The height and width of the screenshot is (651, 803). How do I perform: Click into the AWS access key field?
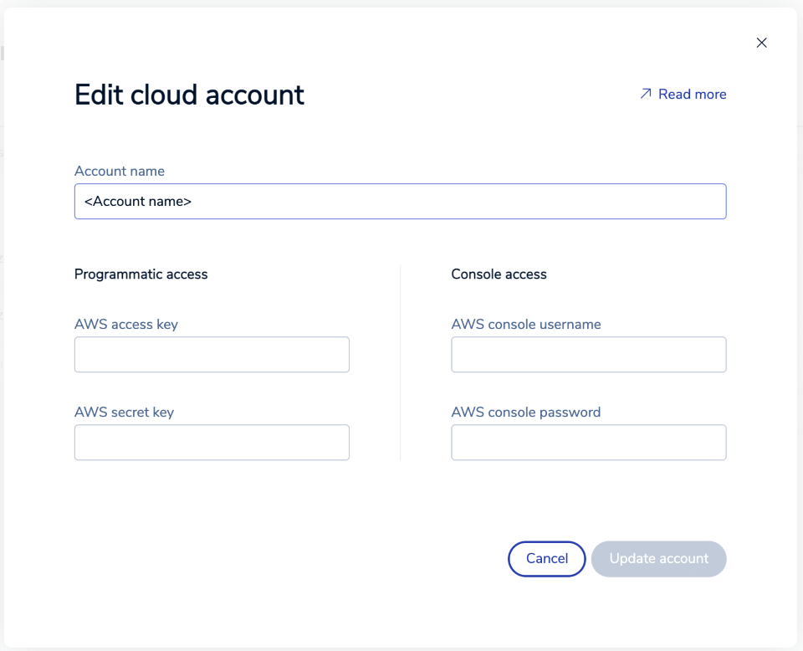pos(212,355)
